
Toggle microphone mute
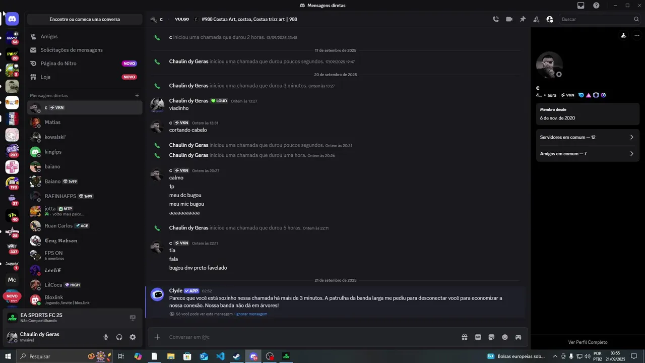coord(106,337)
